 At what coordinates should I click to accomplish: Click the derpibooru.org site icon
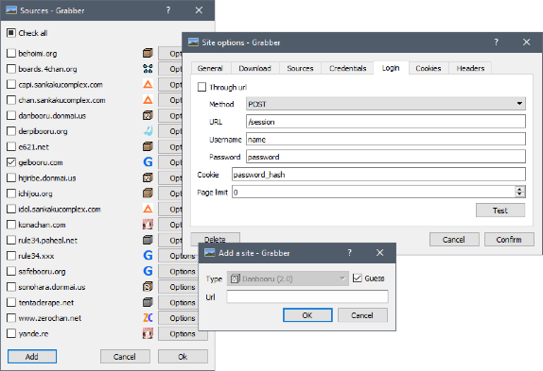(148, 131)
